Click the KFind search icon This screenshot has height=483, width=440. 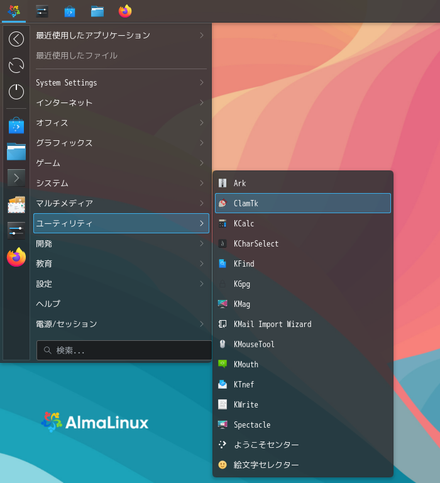point(223,264)
